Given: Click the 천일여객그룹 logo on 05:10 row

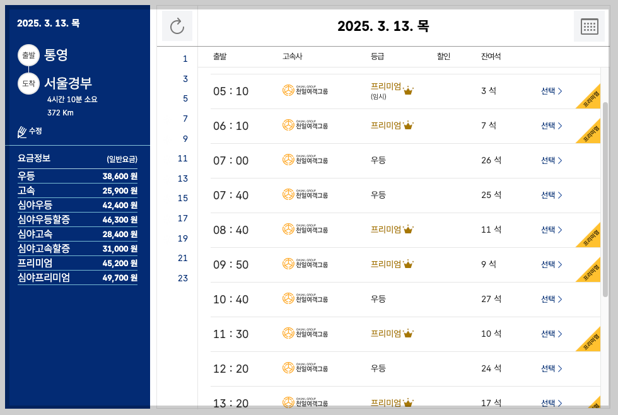Looking at the screenshot, I should 305,90.
